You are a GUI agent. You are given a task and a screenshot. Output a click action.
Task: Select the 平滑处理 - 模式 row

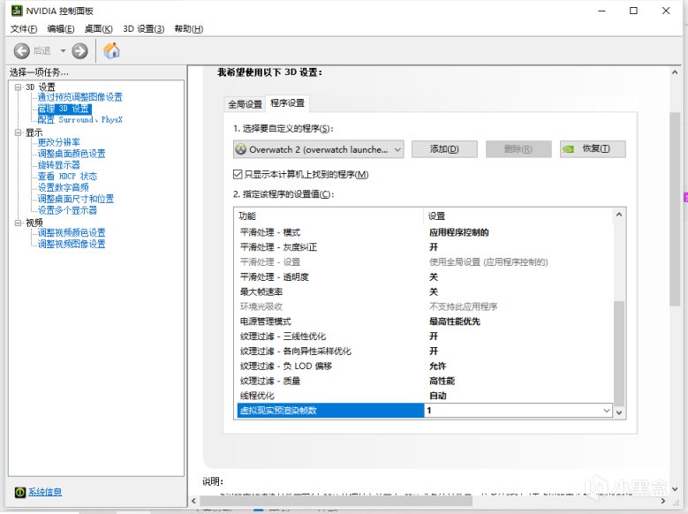(424, 232)
